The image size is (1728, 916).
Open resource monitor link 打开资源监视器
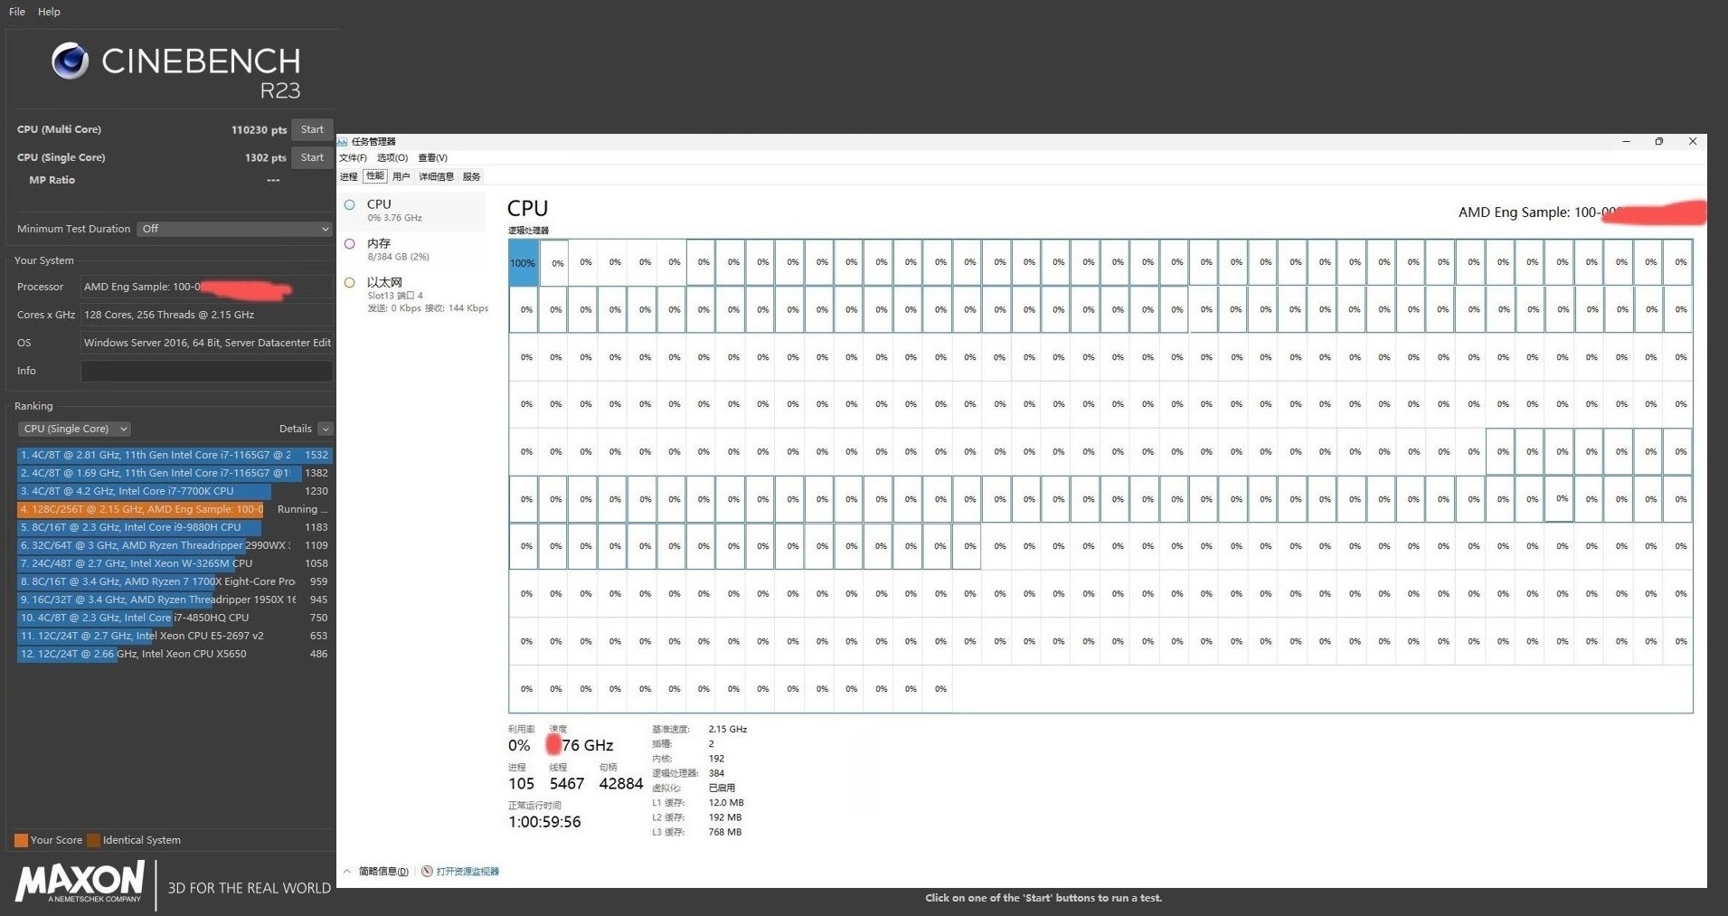coord(467,872)
